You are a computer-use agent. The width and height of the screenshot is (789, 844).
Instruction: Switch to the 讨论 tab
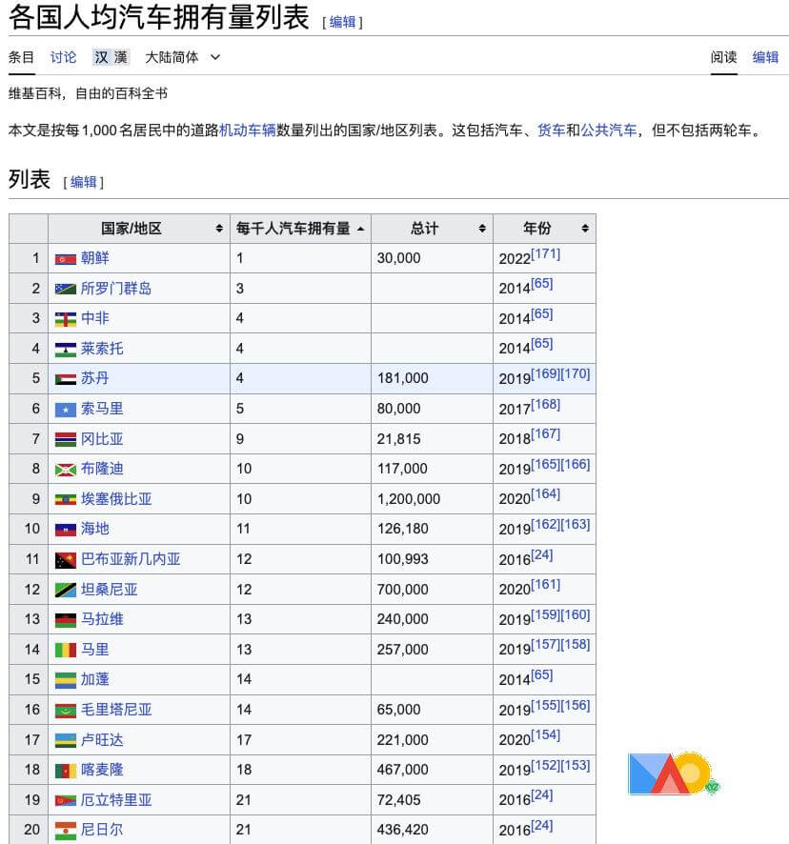[64, 57]
